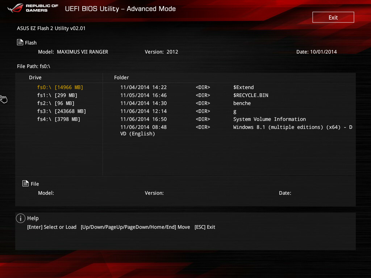Select drive fs3:\ [243668 MB]
The image size is (371, 278).
[x=62, y=111]
